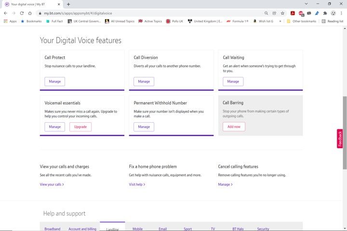The height and width of the screenshot is (231, 347).
Task: Select the Broadband help tab
Action: [53, 229]
